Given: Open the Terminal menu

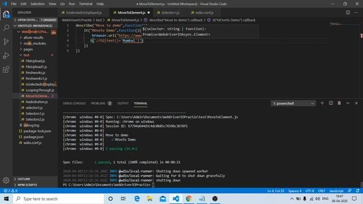Looking at the screenshot, I should click(x=86, y=4).
